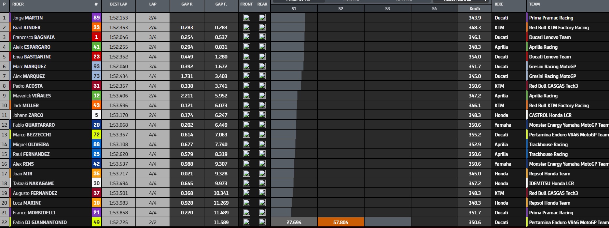This screenshot has height=228, width=609.
Task: Click the white number 5 badge
Action: point(96,115)
